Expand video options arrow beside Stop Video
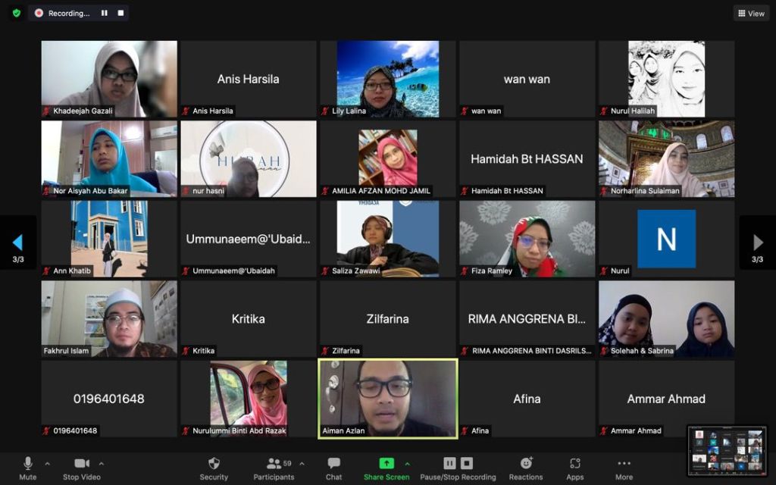This screenshot has height=485, width=776. pos(102,463)
